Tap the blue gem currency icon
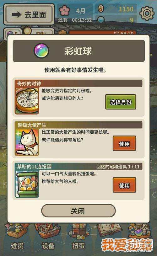 pyautogui.click(x=101, y=20)
